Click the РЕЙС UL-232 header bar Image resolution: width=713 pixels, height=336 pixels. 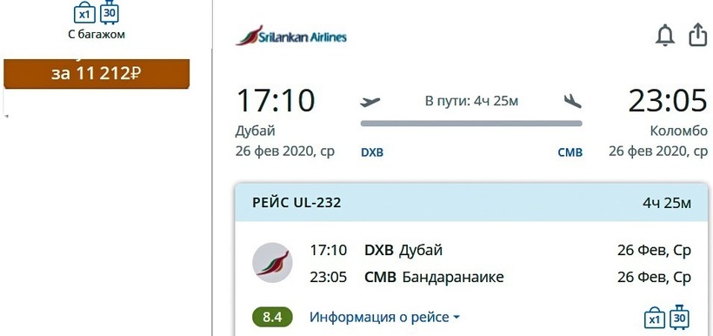pos(471,203)
